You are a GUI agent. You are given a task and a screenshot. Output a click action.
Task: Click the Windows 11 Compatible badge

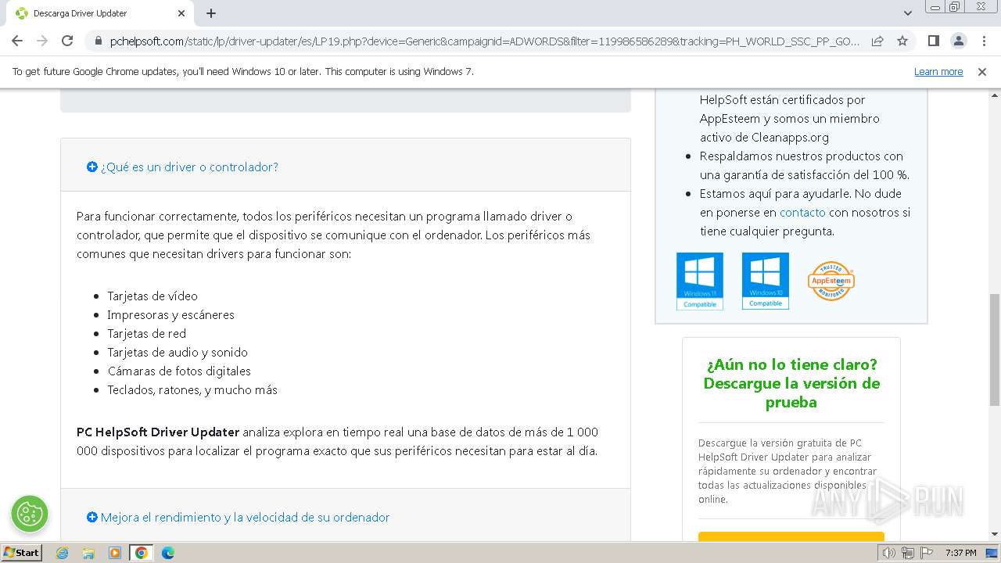(x=700, y=281)
